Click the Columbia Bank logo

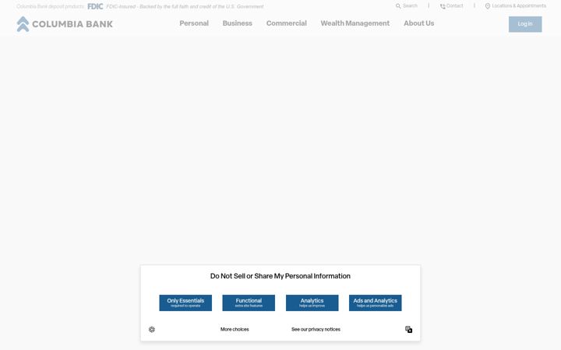[65, 24]
